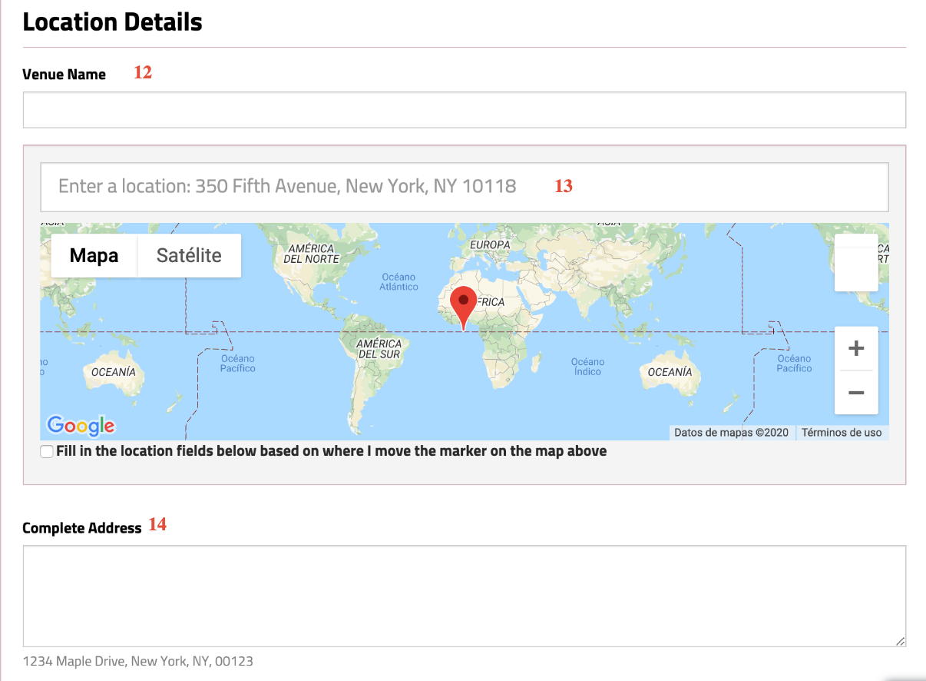Enable fill in location fields checkbox

(x=47, y=451)
